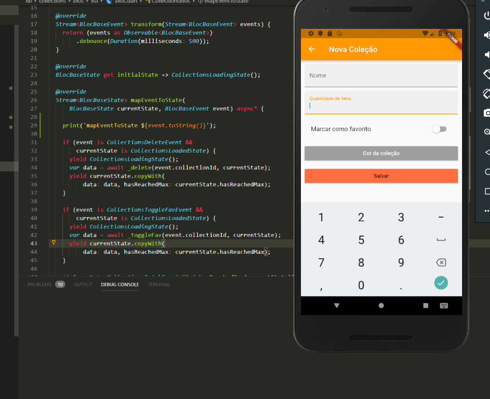Tap the backspace key on phone keypad
The height and width of the screenshot is (399, 490).
(x=441, y=262)
